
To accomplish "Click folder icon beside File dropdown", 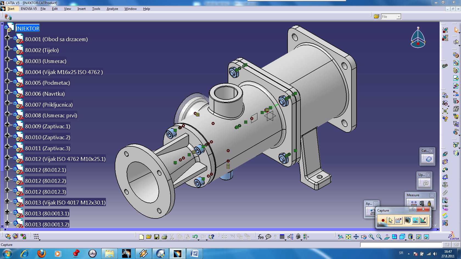I will pyautogui.click(x=376, y=16).
